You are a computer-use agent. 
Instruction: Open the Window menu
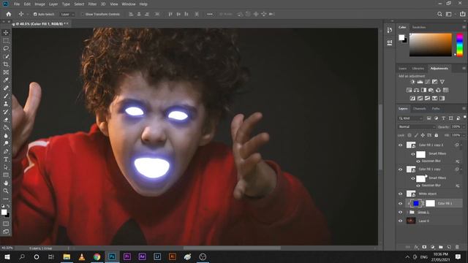(x=129, y=4)
